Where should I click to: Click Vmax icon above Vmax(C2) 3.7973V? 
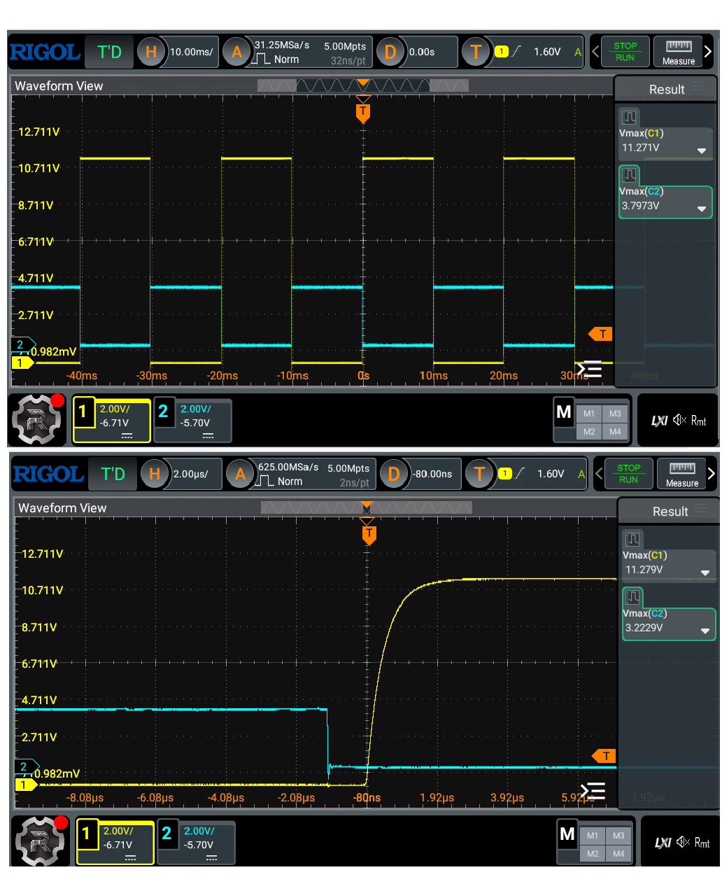[x=629, y=175]
